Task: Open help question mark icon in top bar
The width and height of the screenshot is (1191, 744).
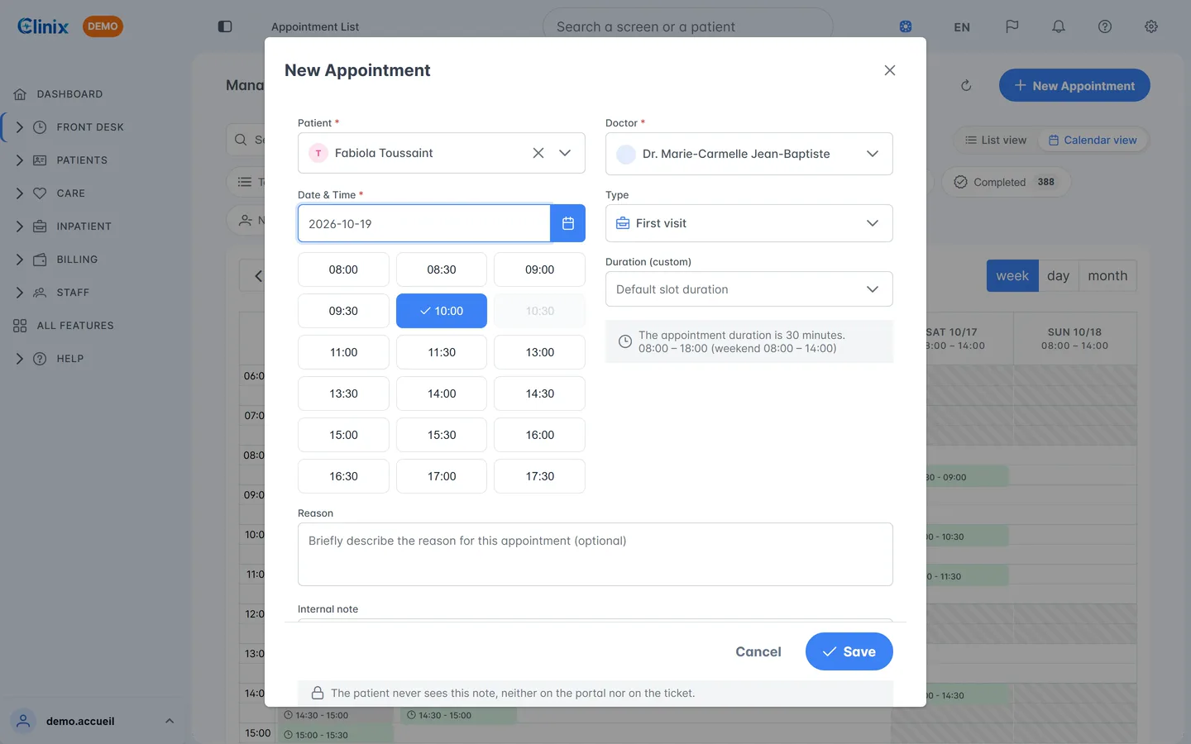Action: click(x=1105, y=26)
